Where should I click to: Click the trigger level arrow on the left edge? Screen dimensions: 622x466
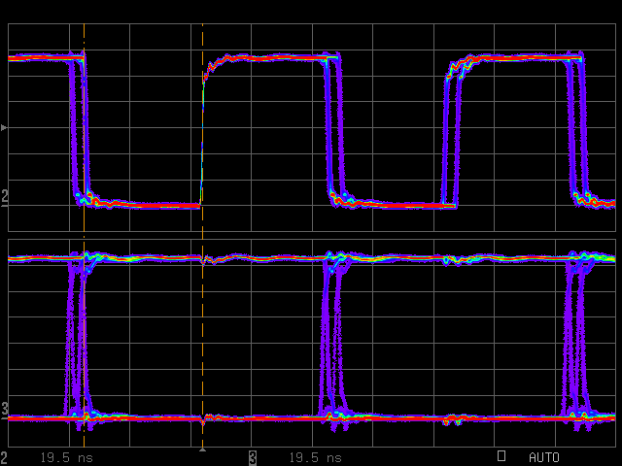point(4,127)
